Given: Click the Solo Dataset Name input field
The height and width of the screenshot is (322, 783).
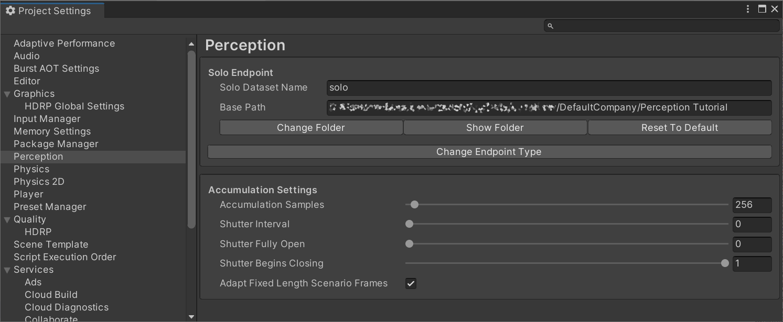Looking at the screenshot, I should pyautogui.click(x=549, y=88).
